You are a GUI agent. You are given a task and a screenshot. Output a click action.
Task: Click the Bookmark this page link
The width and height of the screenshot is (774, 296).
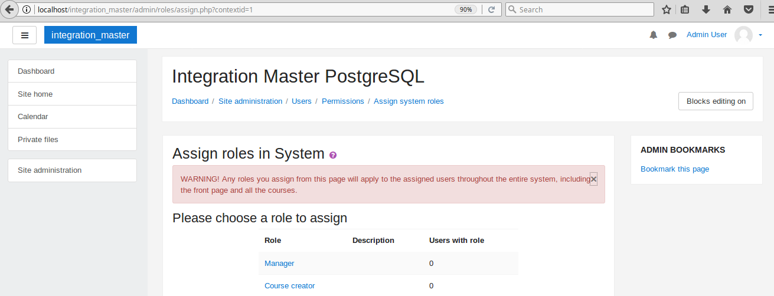[x=675, y=169]
